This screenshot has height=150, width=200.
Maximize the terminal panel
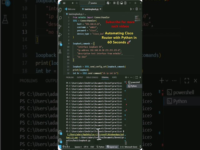click(x=137, y=77)
